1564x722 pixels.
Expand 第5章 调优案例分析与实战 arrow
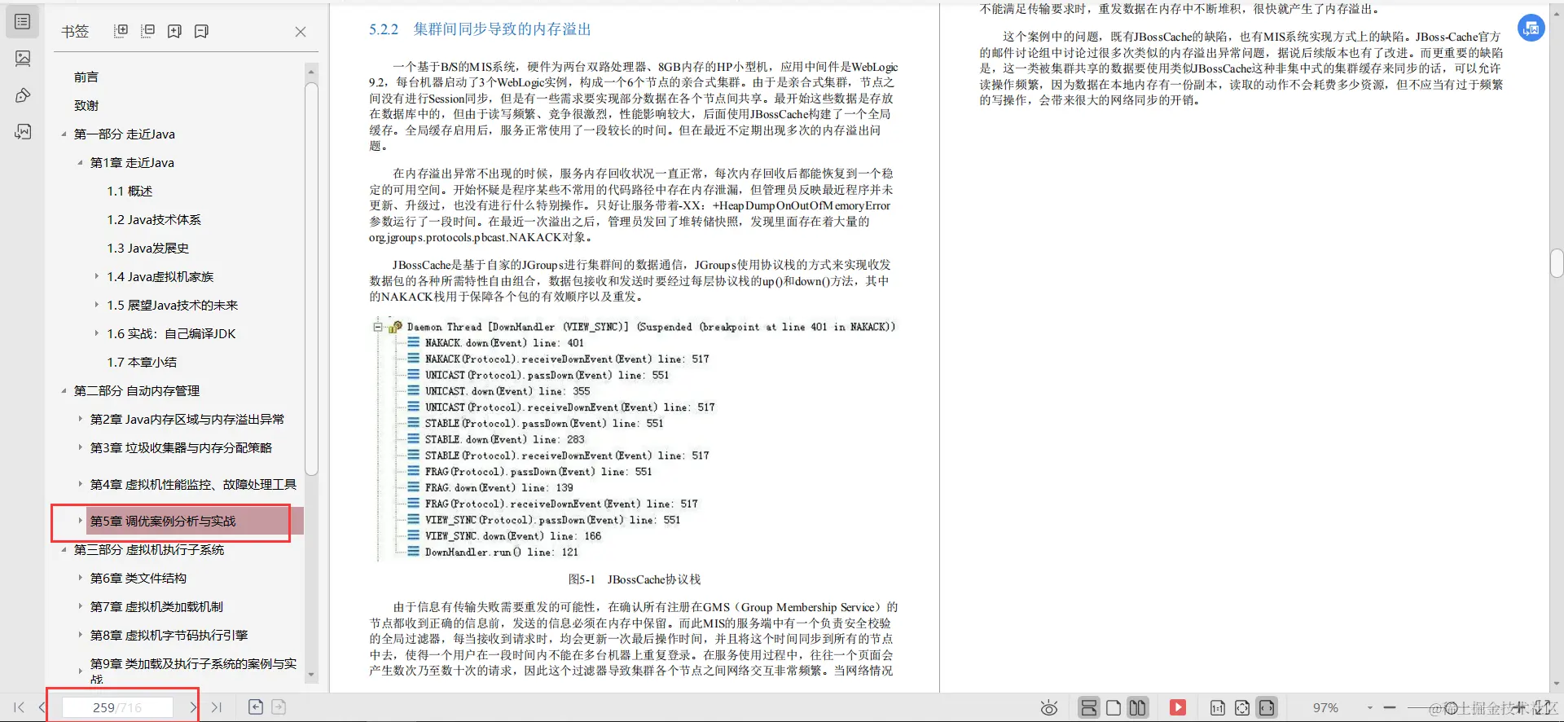coord(80,521)
